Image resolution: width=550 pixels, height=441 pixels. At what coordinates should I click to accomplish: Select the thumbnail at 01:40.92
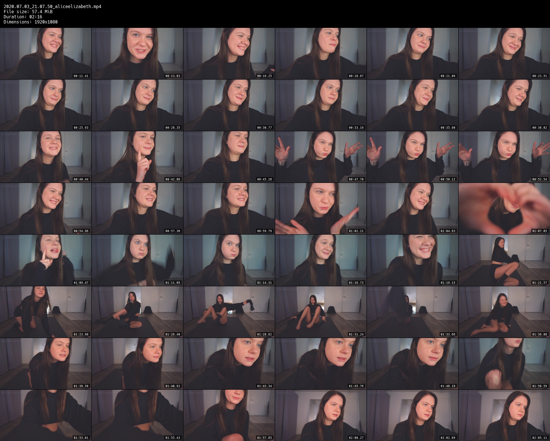pyautogui.click(x=137, y=363)
